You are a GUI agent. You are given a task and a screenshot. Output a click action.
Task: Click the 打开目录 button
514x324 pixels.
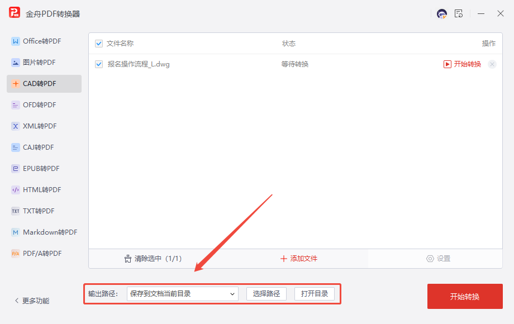coord(315,294)
